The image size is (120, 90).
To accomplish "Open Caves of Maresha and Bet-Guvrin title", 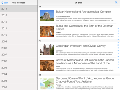I will tap(85, 61).
